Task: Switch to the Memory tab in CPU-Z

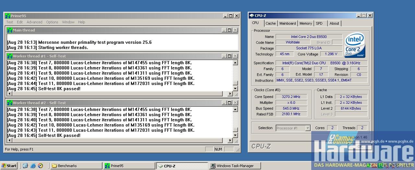Action: click(306, 23)
